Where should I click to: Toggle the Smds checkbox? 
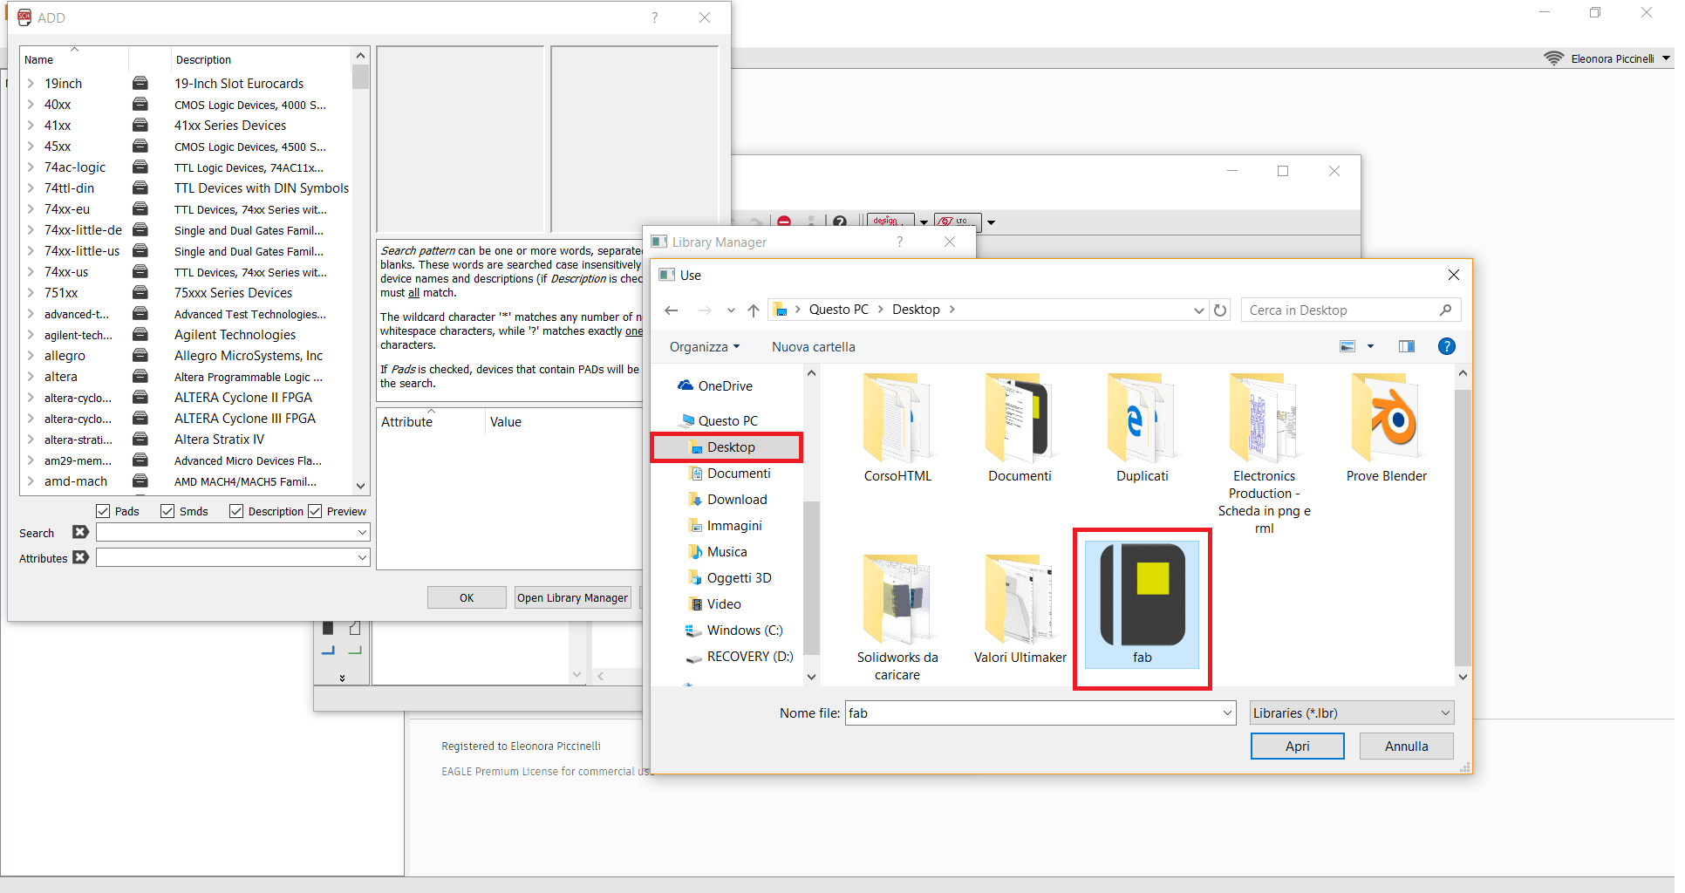coord(167,511)
